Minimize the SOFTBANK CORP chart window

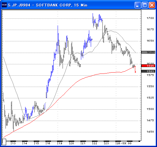point(138,5)
